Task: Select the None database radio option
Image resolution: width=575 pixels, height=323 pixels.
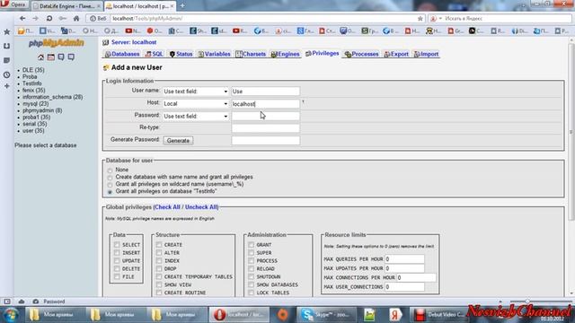Action: (x=110, y=170)
